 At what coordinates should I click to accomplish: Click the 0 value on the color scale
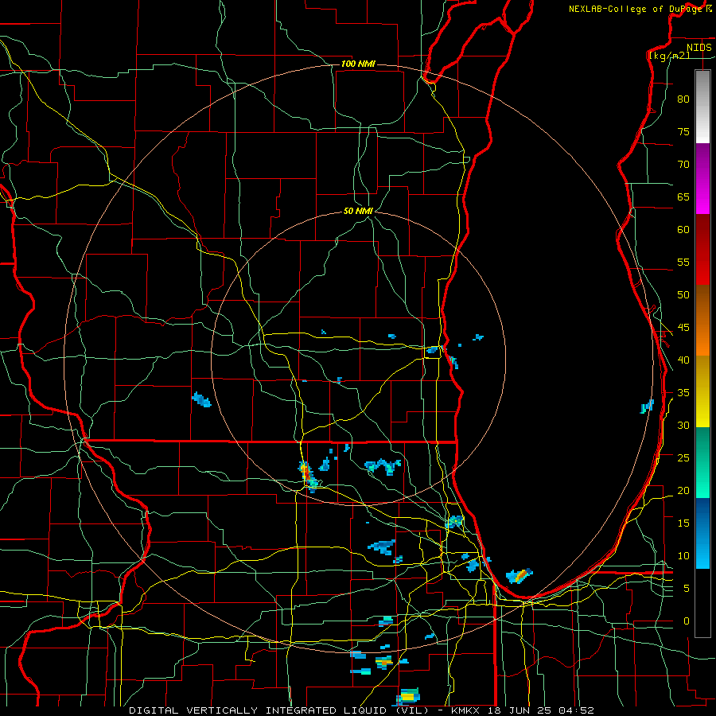click(687, 621)
